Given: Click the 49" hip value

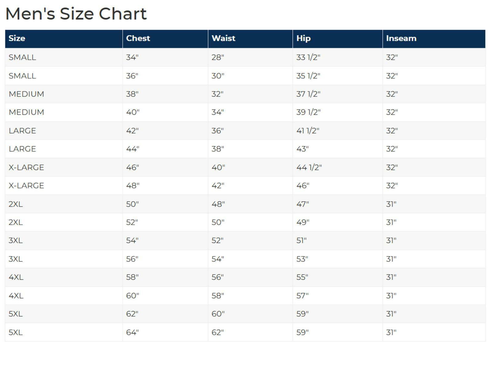Looking at the screenshot, I should tap(303, 222).
